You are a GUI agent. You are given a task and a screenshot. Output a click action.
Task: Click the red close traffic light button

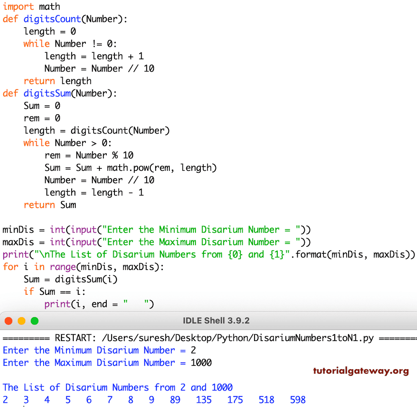click(9, 320)
